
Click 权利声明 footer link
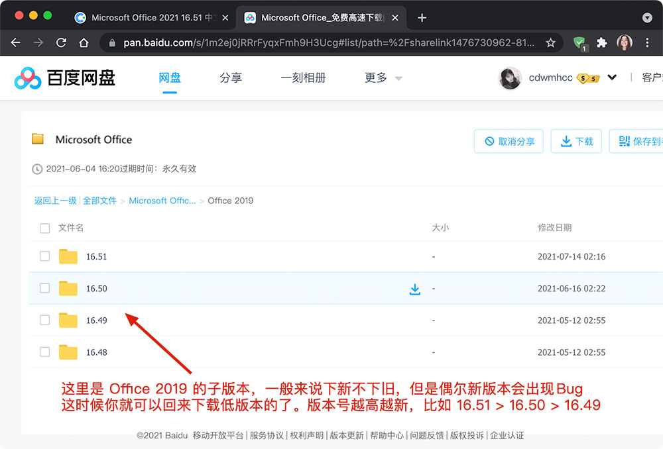pos(306,436)
